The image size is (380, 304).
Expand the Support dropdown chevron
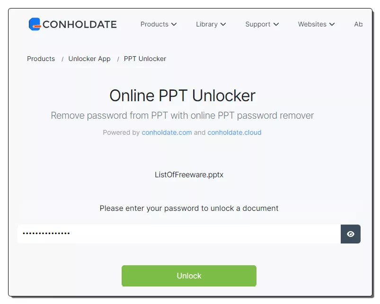tap(276, 24)
